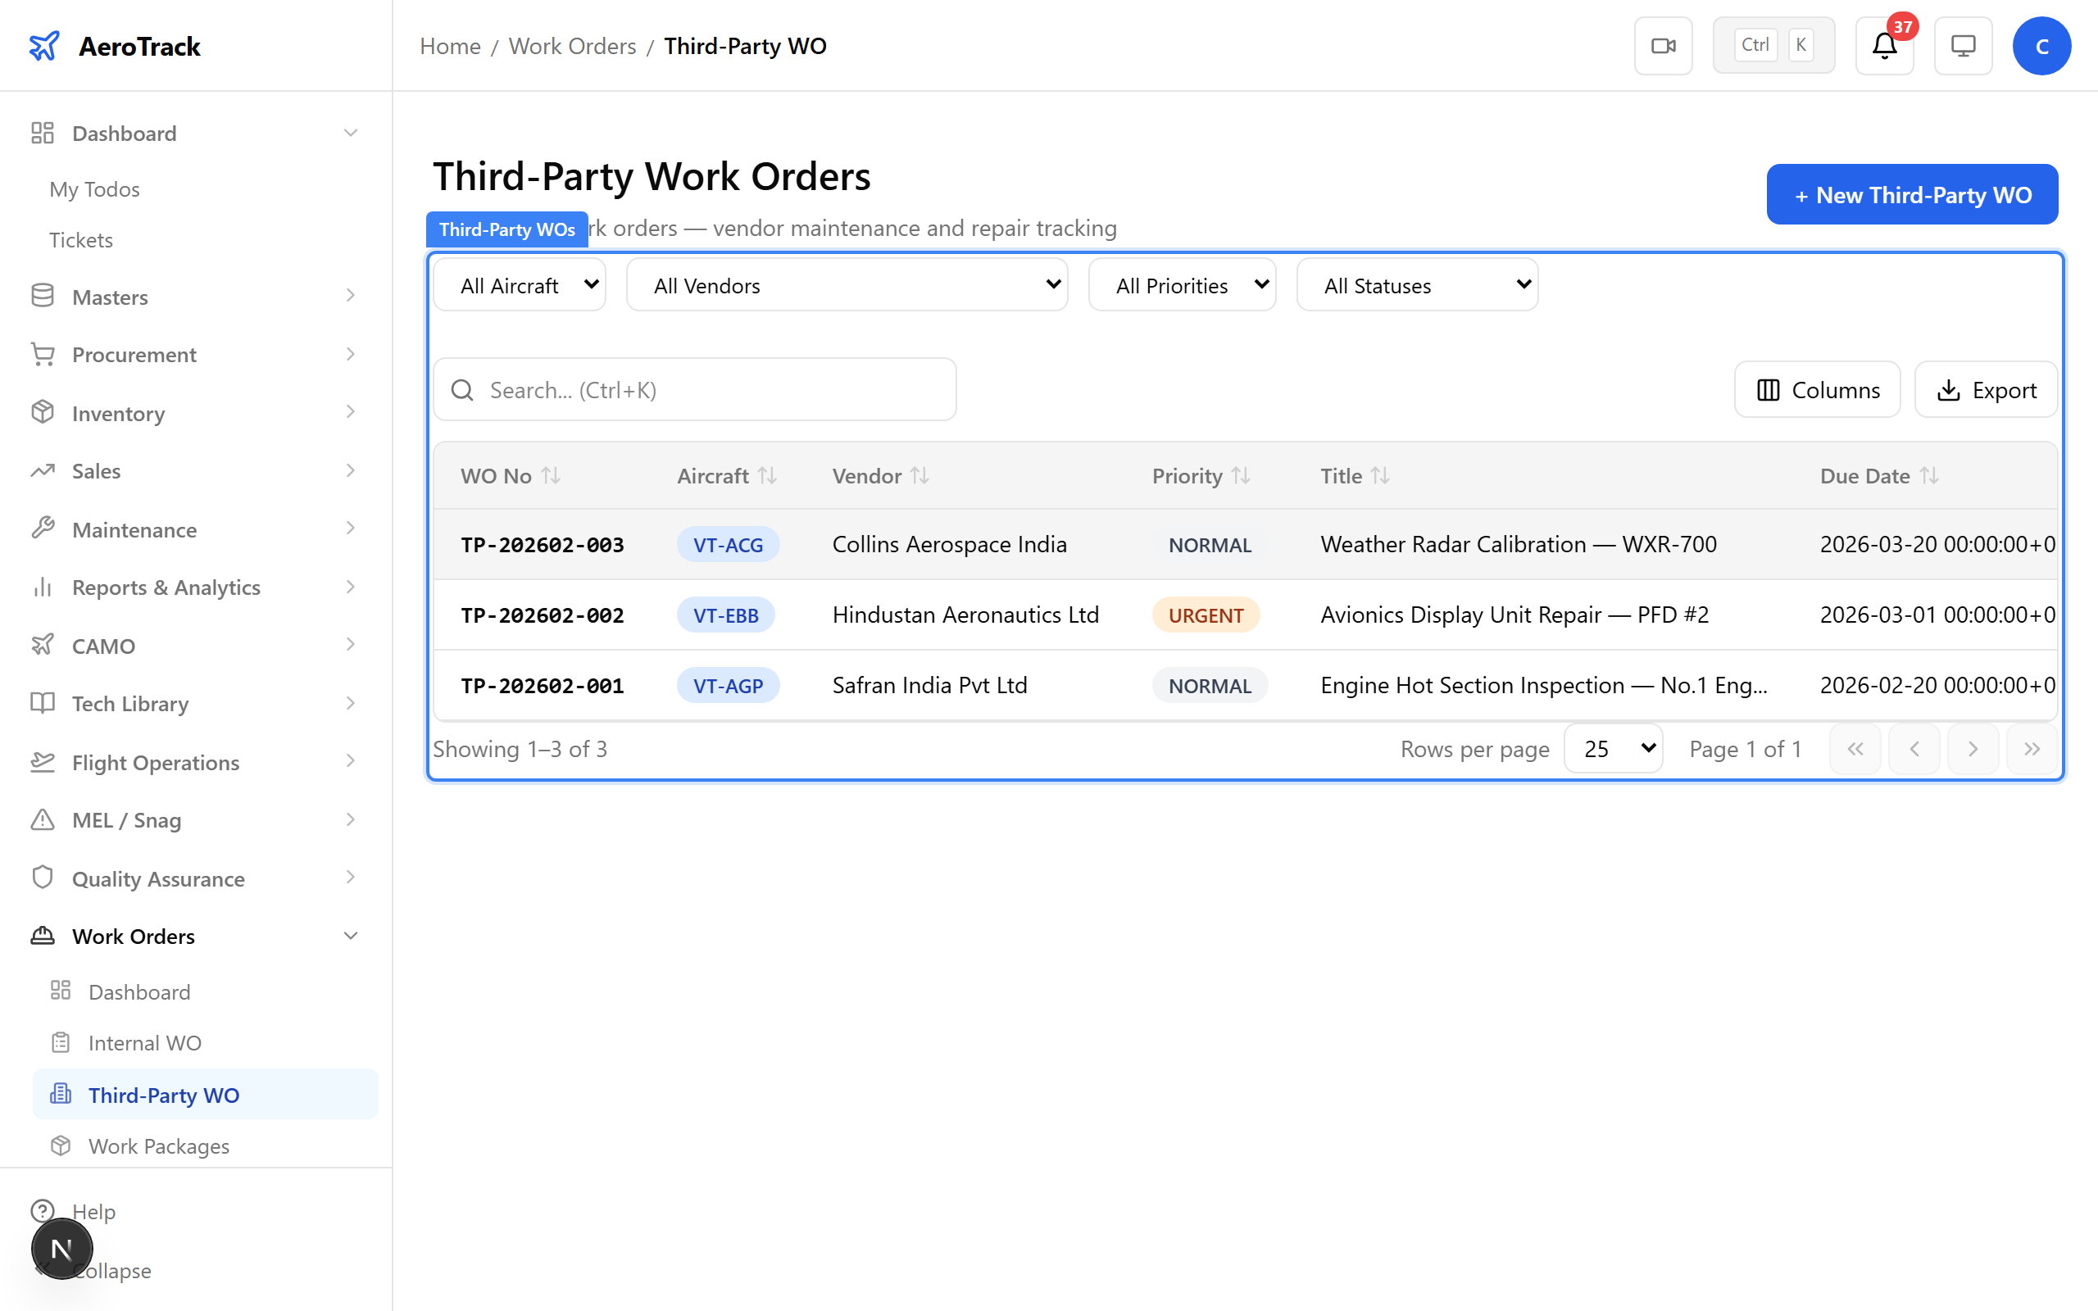
Task: Open the All Statuses filter dropdown
Action: [1417, 285]
